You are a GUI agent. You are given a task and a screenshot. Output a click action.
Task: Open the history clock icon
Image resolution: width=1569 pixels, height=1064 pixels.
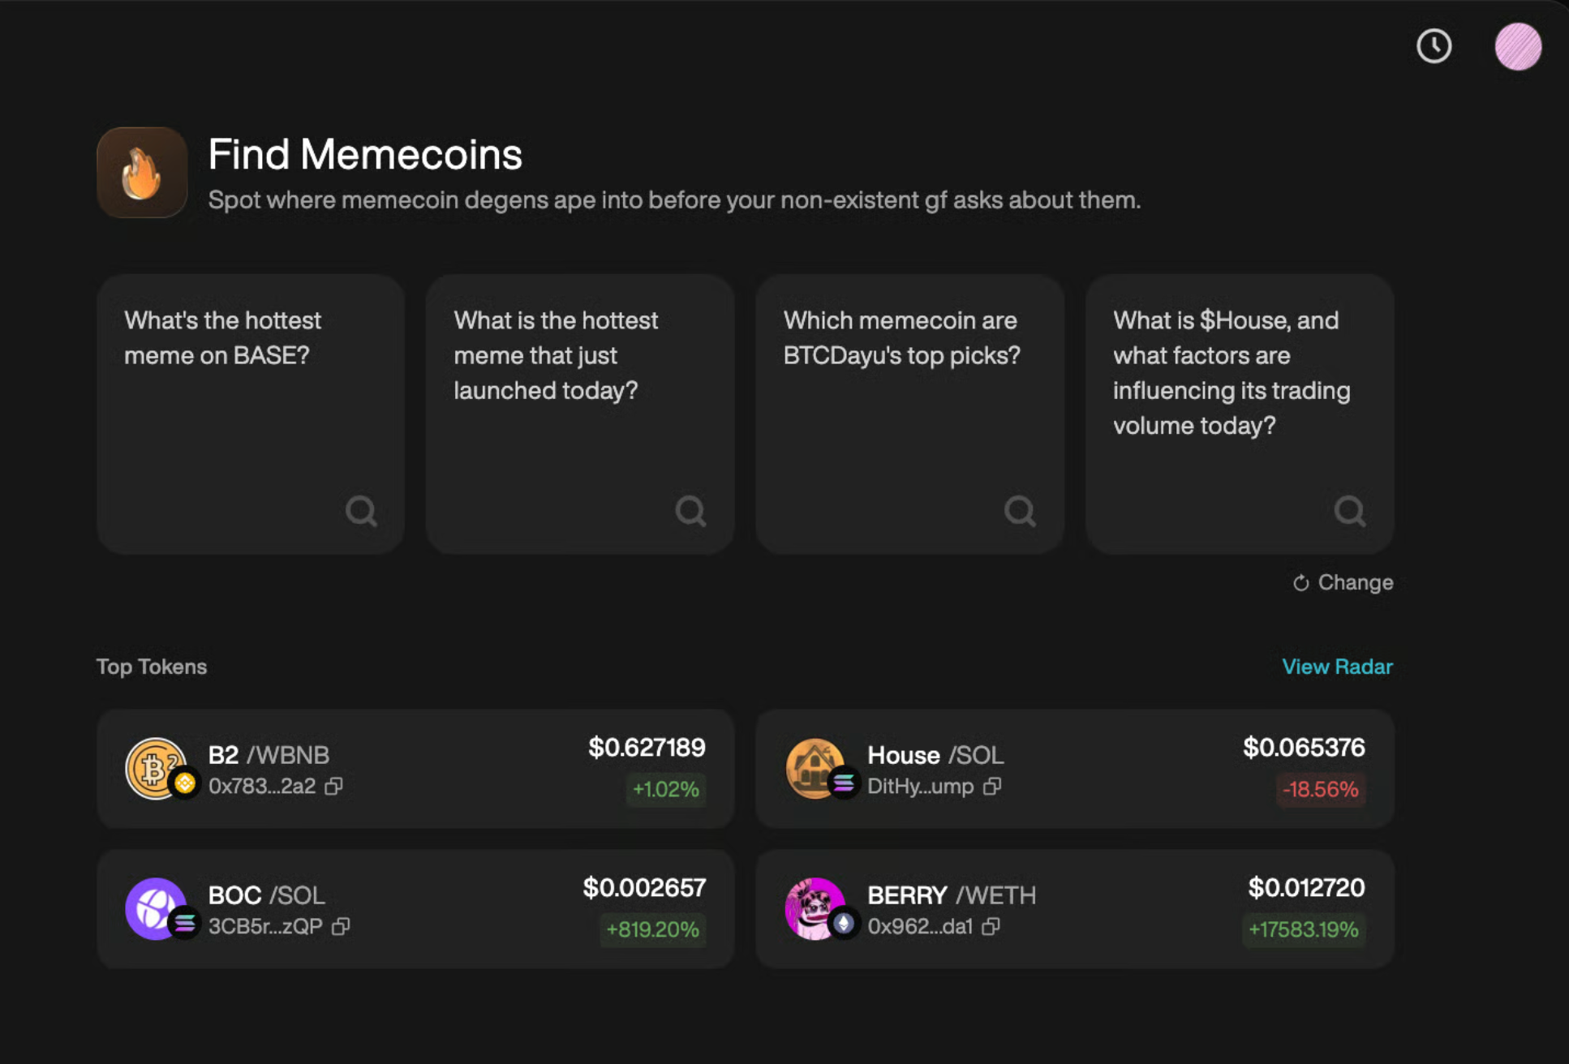(x=1434, y=46)
